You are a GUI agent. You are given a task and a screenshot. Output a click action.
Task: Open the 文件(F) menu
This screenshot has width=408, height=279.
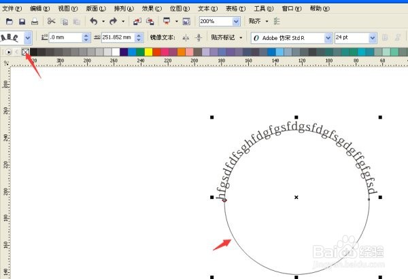tap(12, 9)
